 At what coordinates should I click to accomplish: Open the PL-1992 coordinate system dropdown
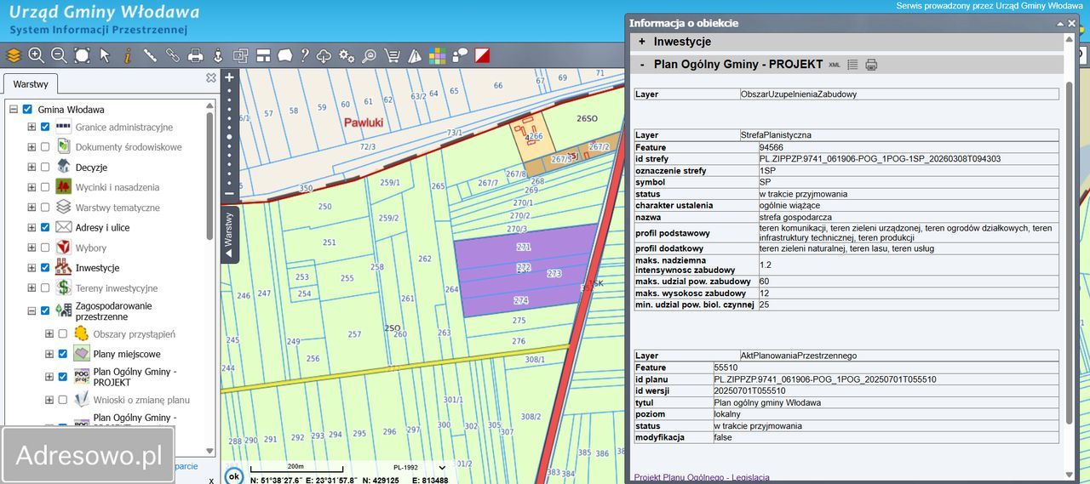(x=441, y=467)
